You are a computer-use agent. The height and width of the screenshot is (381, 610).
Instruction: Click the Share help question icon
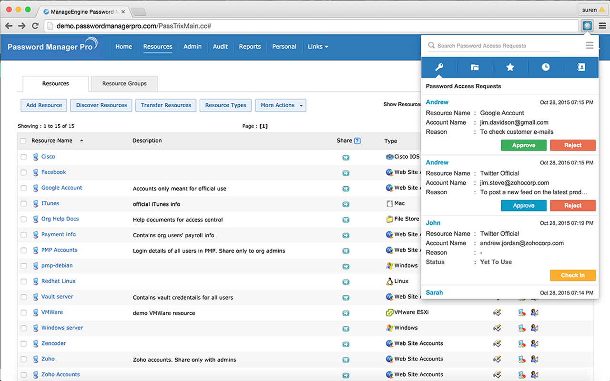click(357, 140)
